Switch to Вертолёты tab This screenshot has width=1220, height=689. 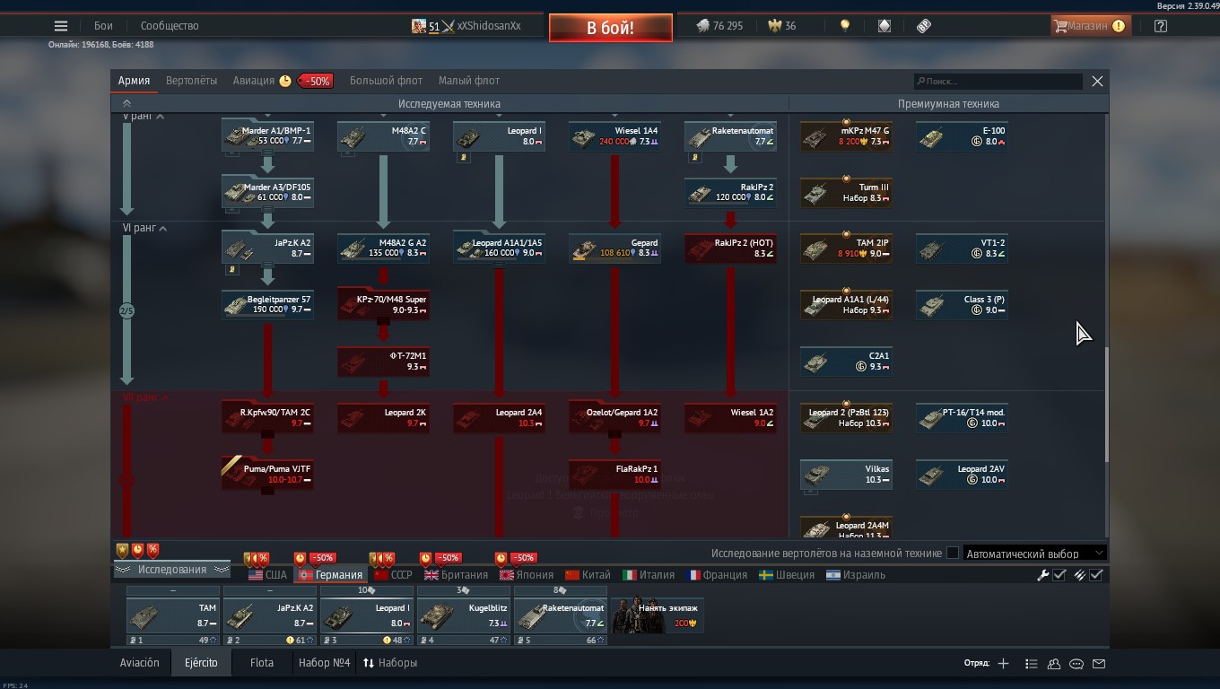click(x=191, y=81)
